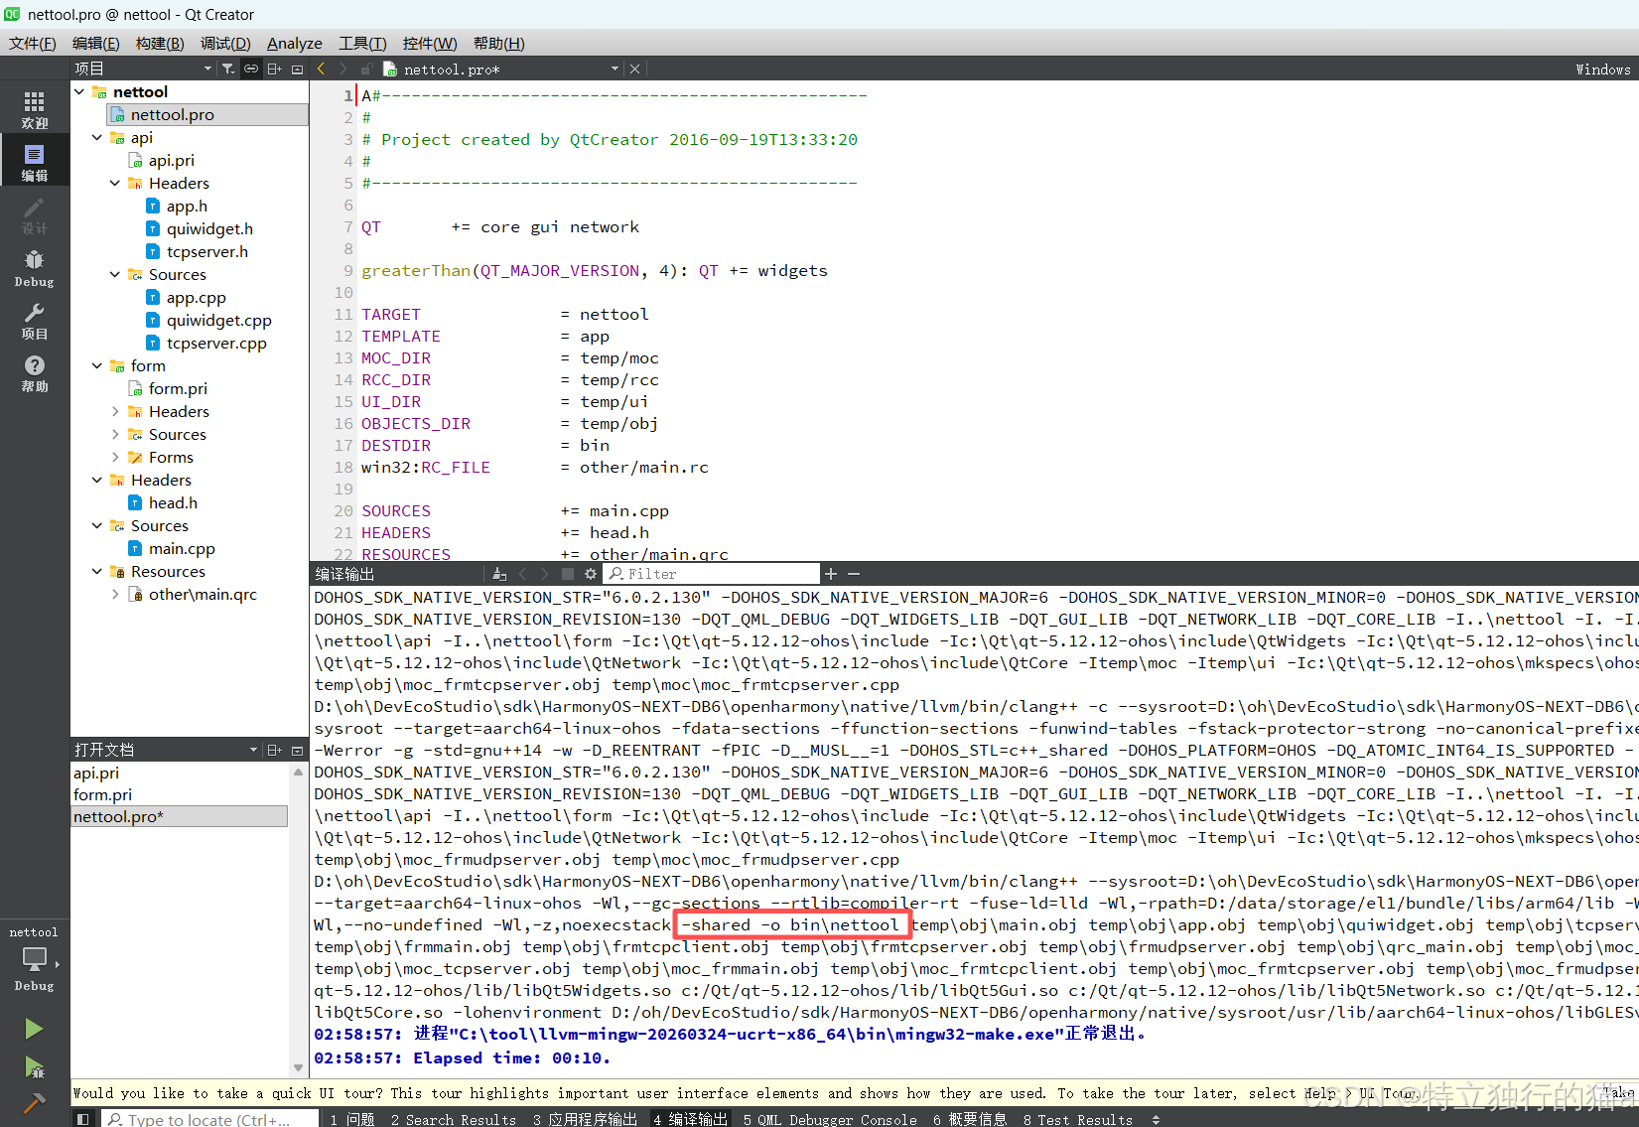Select quiwidget.h in project tree
The image size is (1639, 1127).
[209, 228]
